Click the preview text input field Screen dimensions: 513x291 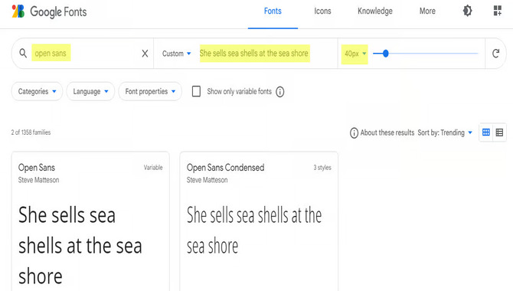(x=254, y=54)
